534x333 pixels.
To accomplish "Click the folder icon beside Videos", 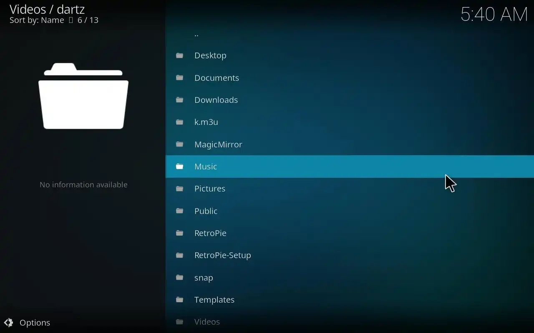I will [x=180, y=322].
